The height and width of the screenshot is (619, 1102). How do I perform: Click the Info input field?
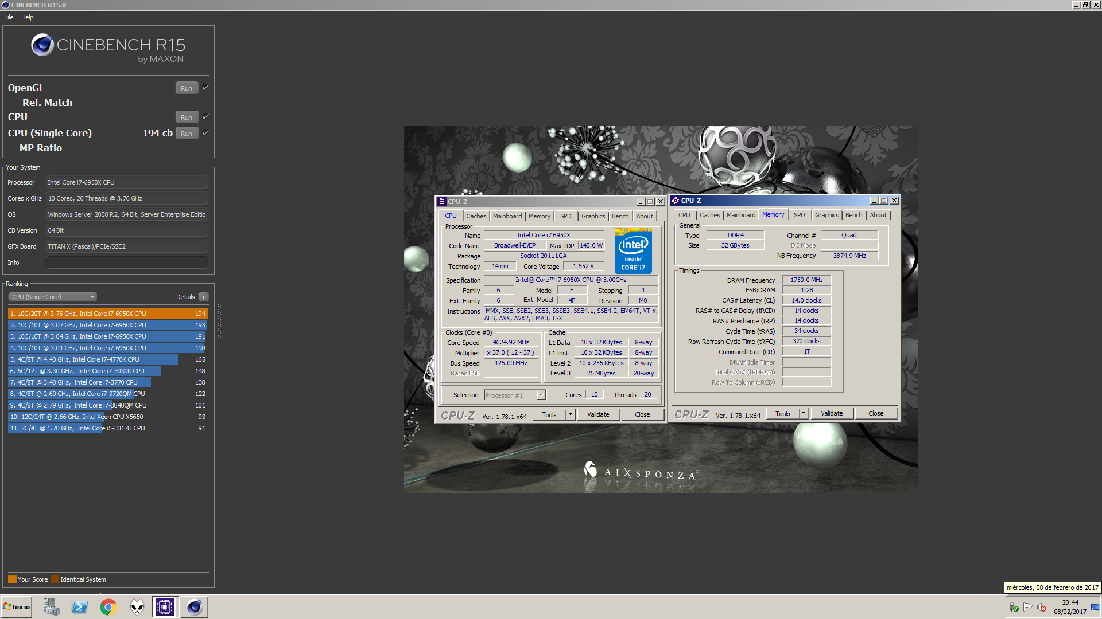[x=127, y=263]
